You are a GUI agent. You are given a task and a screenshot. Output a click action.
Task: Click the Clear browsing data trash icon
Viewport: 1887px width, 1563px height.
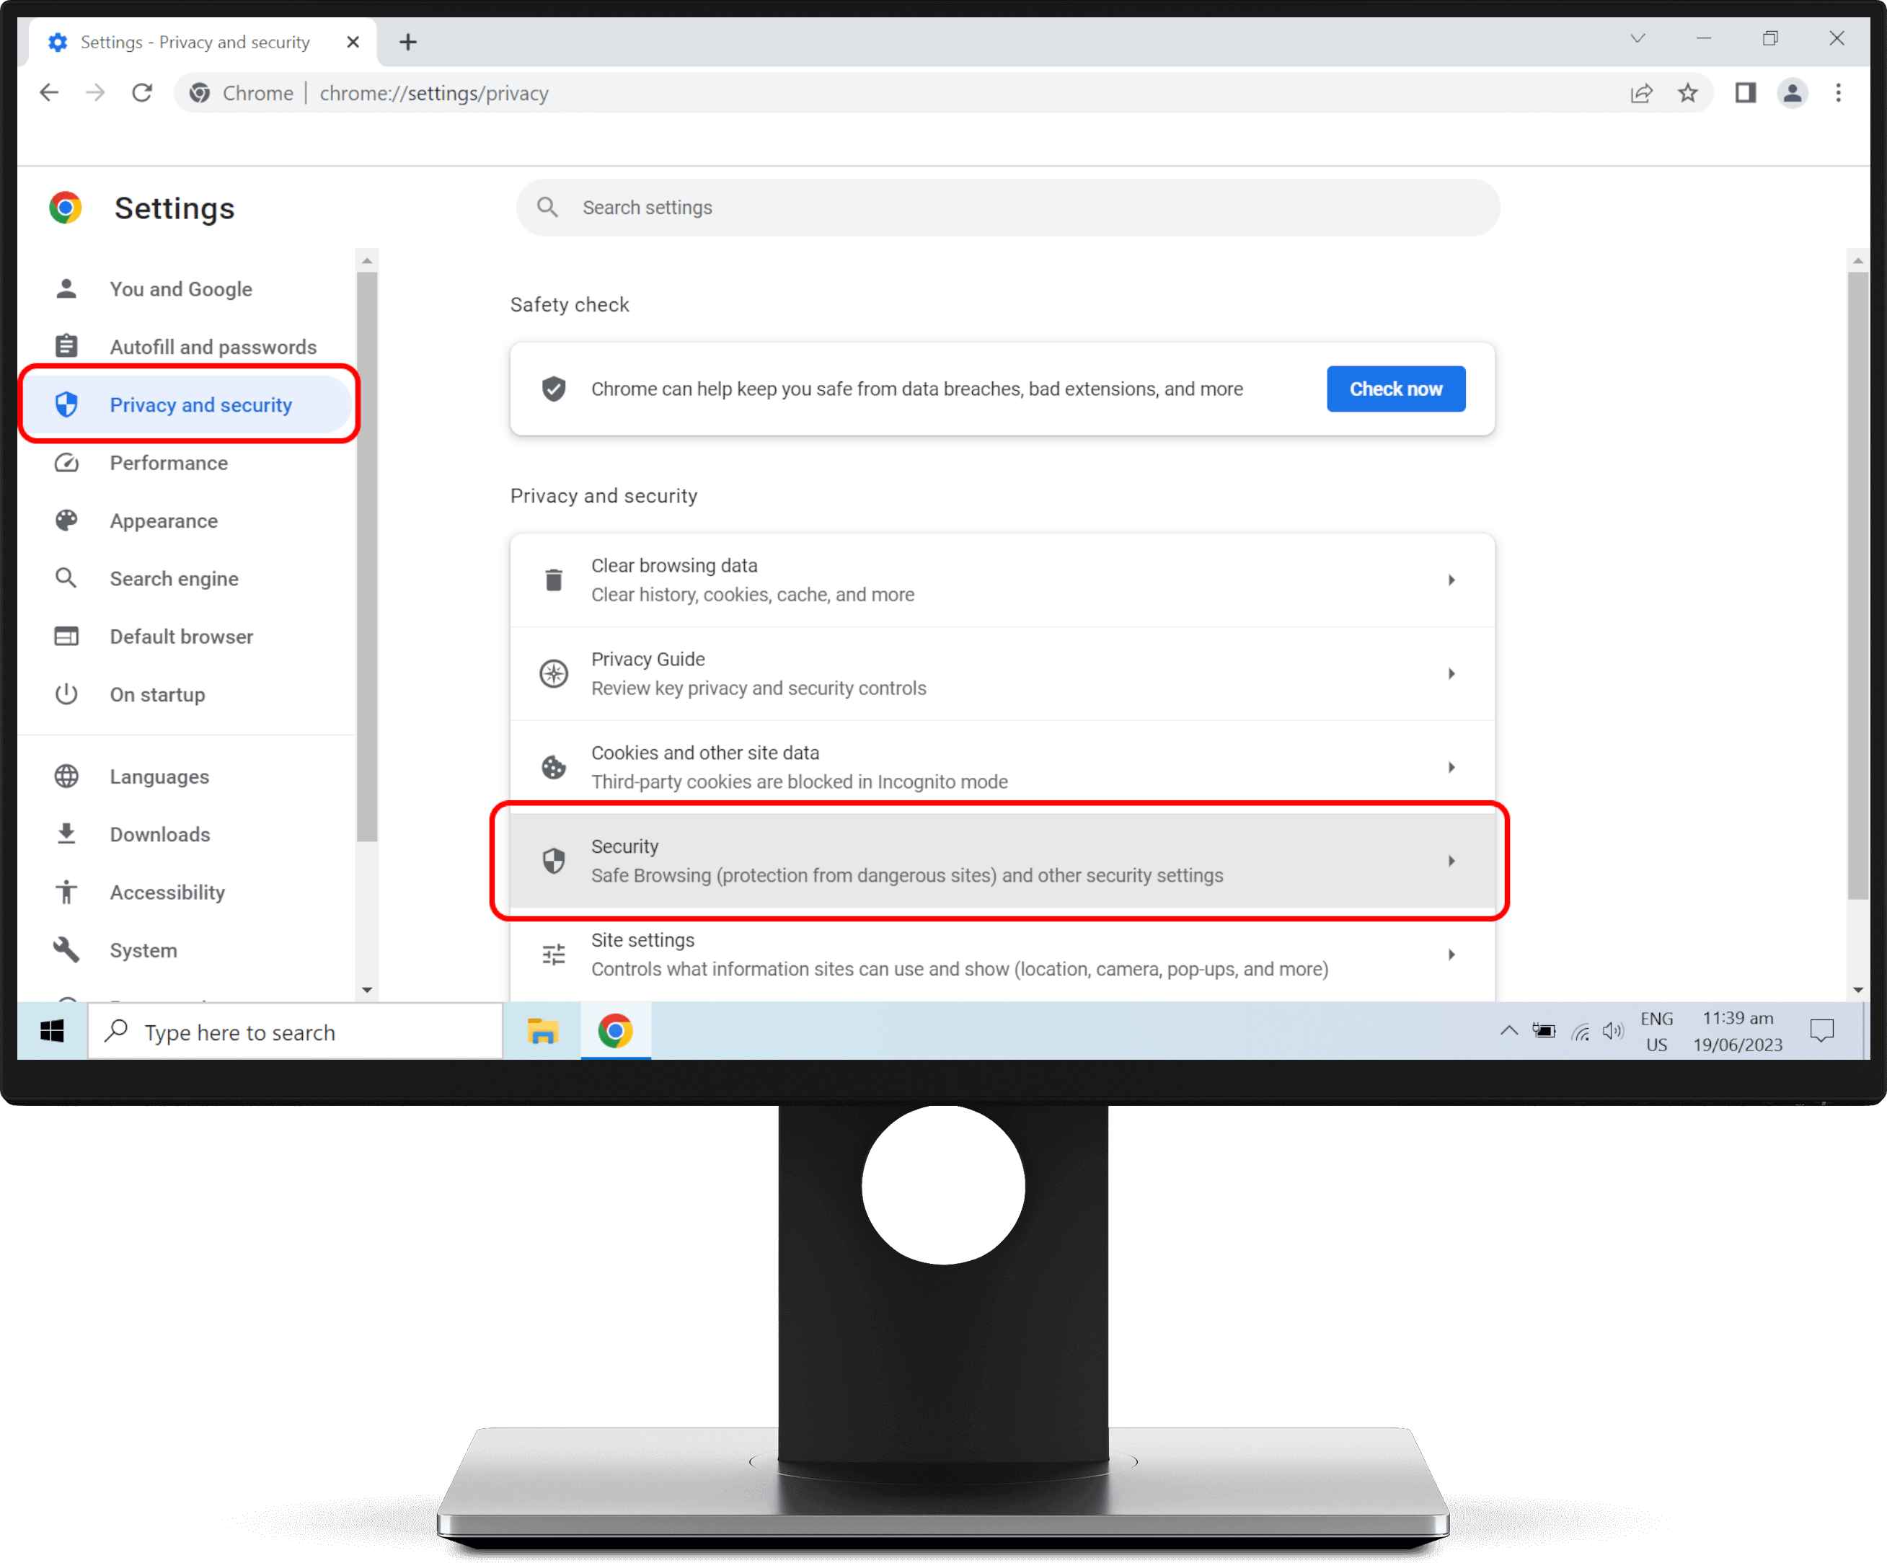(x=553, y=578)
